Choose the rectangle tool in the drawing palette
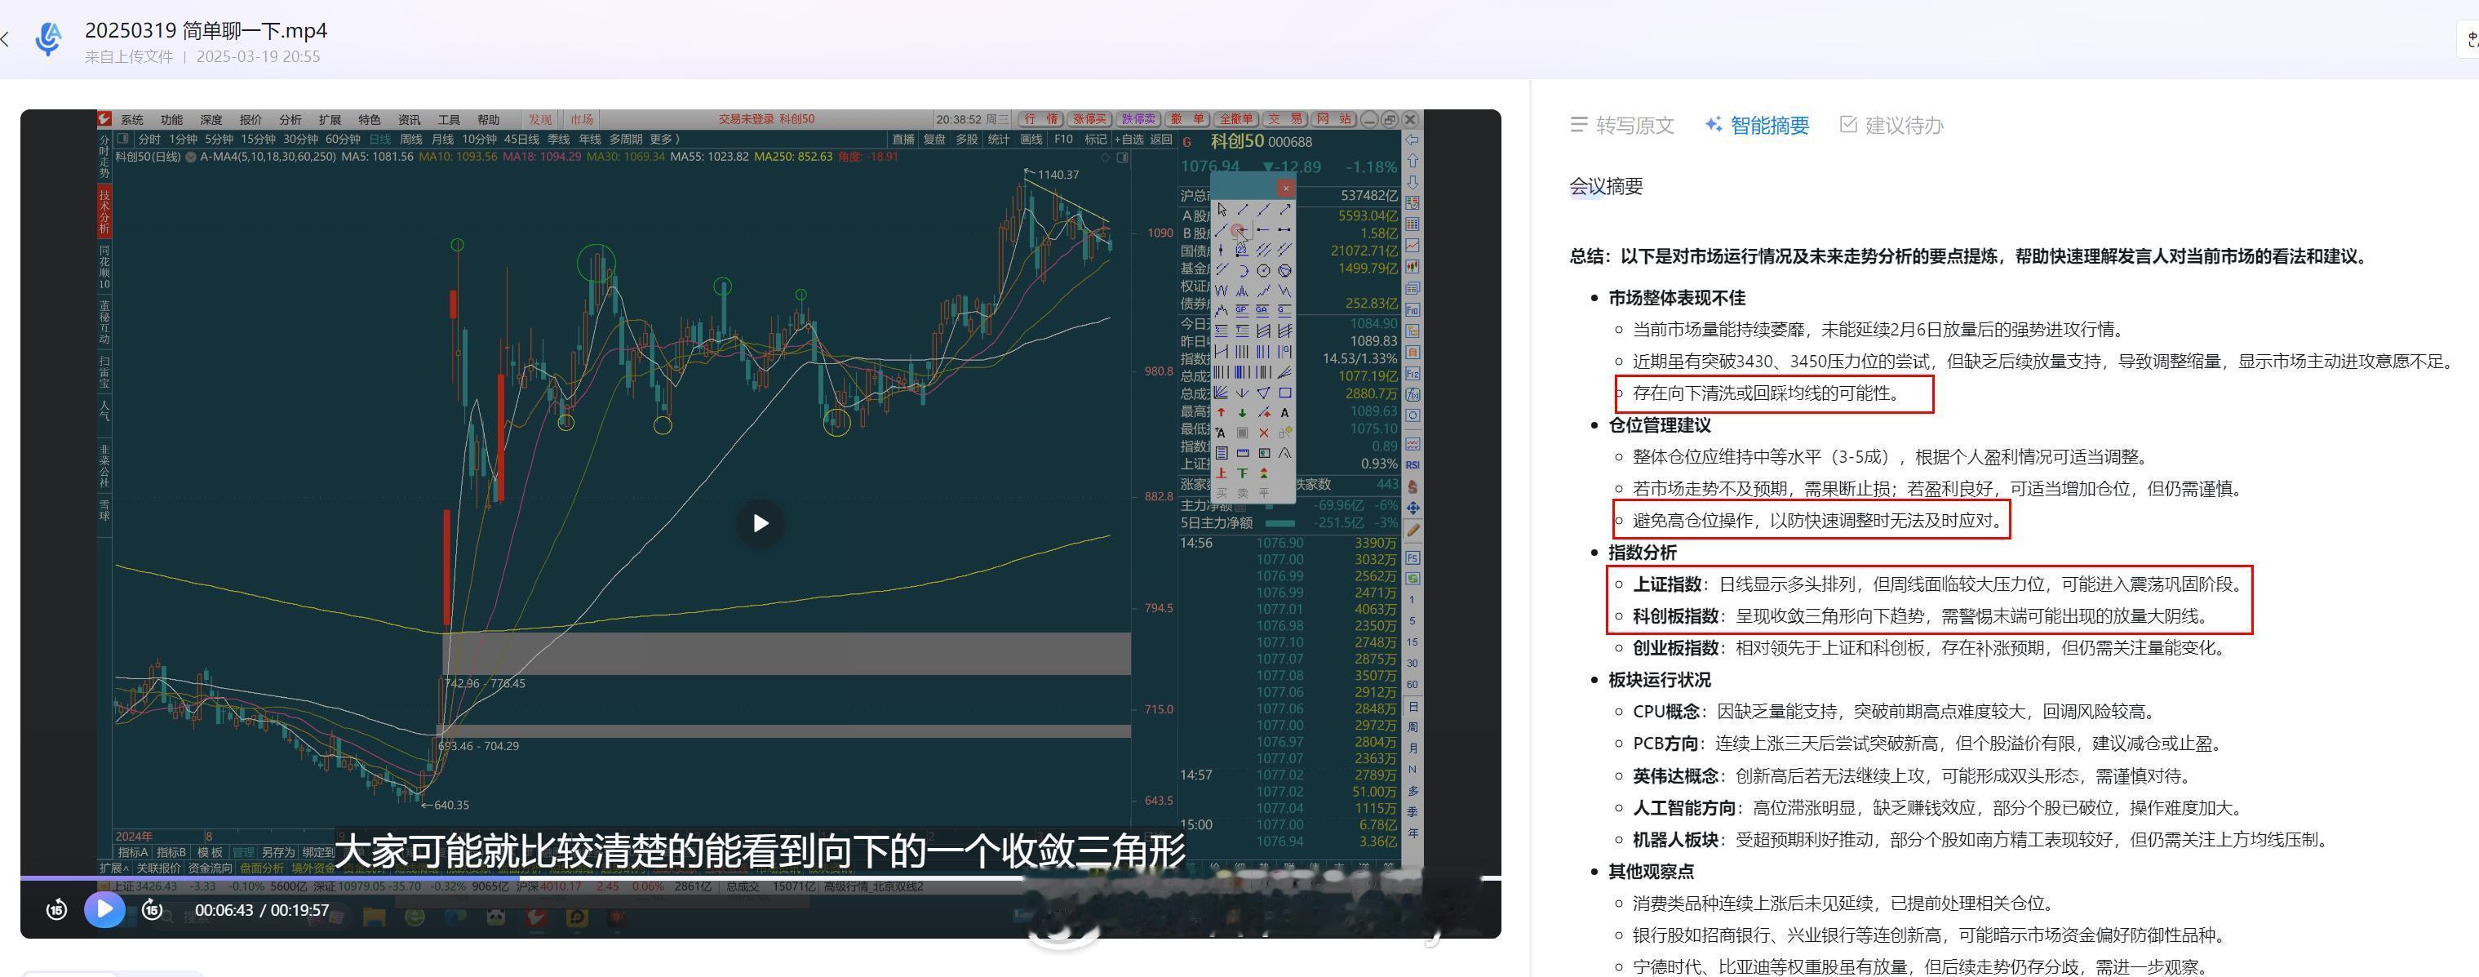Image resolution: width=2479 pixels, height=977 pixels. (x=1286, y=393)
